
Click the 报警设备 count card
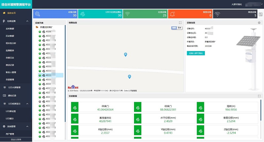190,14
